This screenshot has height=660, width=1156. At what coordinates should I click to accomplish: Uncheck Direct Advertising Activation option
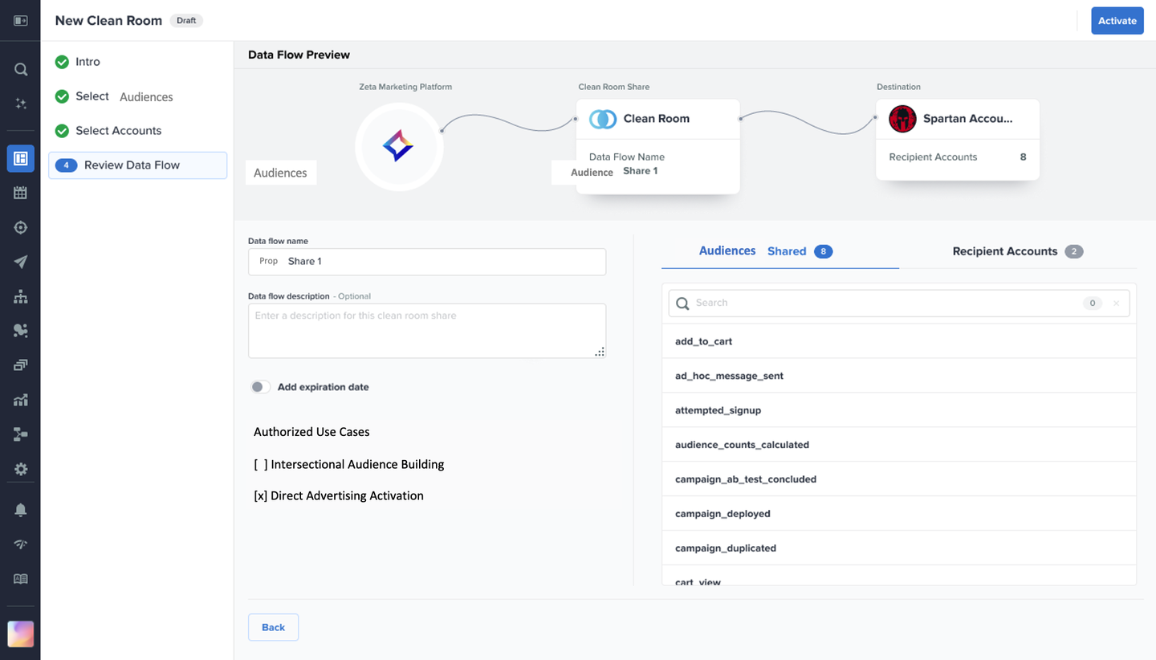click(261, 495)
